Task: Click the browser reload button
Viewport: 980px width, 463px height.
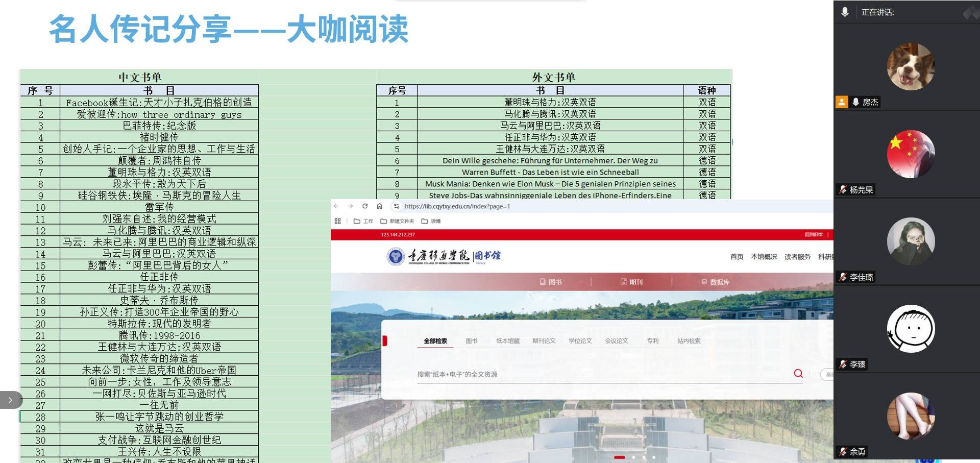Action: (x=365, y=206)
